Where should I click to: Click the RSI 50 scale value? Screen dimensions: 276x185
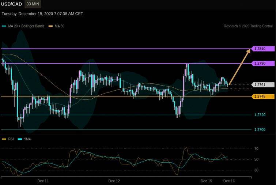tap(256, 159)
